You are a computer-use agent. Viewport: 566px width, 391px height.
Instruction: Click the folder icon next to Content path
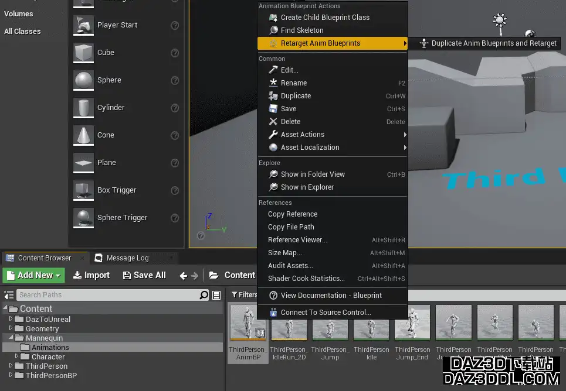pos(213,275)
